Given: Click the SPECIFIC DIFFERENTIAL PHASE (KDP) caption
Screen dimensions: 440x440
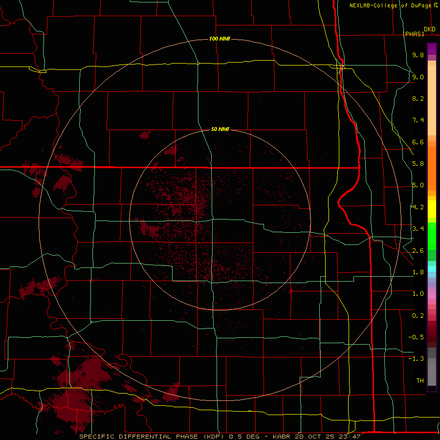Looking at the screenshot, I should pos(151,437).
